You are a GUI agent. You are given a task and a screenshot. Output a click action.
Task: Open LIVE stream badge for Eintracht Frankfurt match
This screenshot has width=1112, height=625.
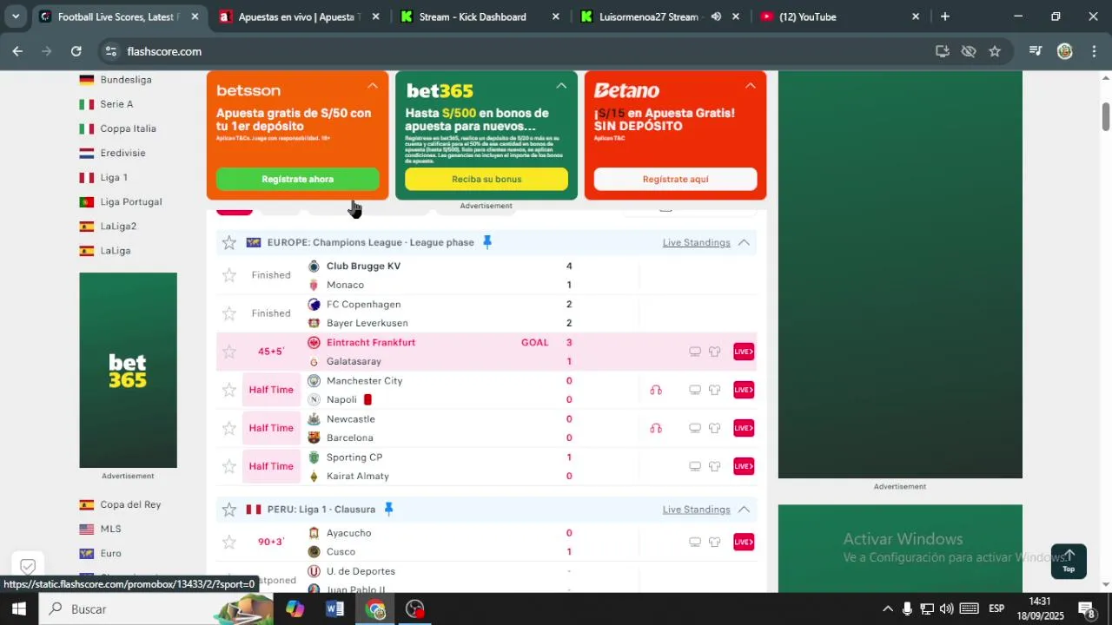[x=744, y=352]
